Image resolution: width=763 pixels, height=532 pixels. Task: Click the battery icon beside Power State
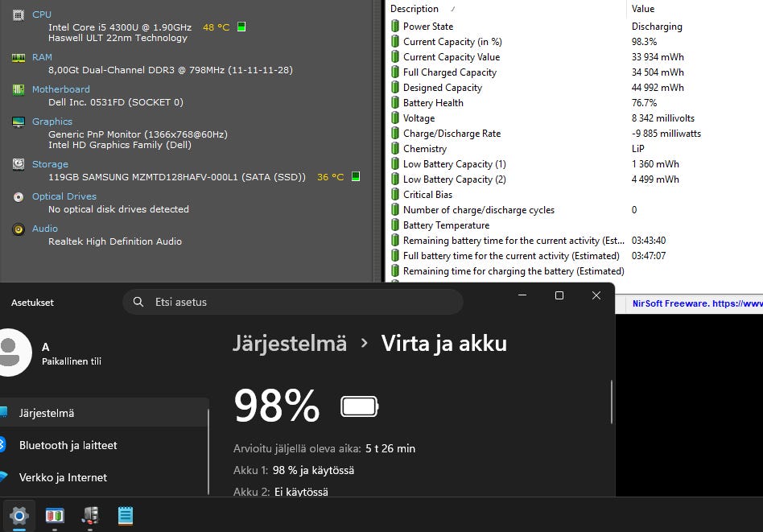pos(395,27)
